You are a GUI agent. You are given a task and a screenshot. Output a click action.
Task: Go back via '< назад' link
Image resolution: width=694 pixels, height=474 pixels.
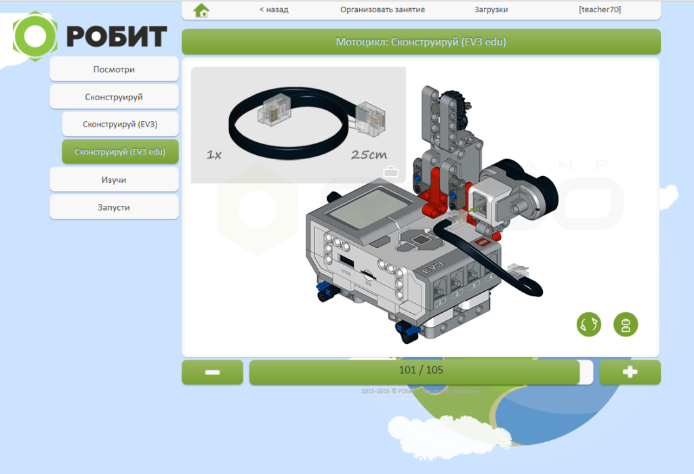point(274,9)
